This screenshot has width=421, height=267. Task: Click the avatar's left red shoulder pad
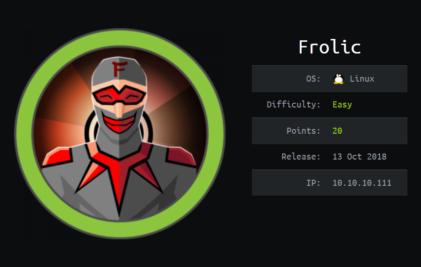click(57, 158)
